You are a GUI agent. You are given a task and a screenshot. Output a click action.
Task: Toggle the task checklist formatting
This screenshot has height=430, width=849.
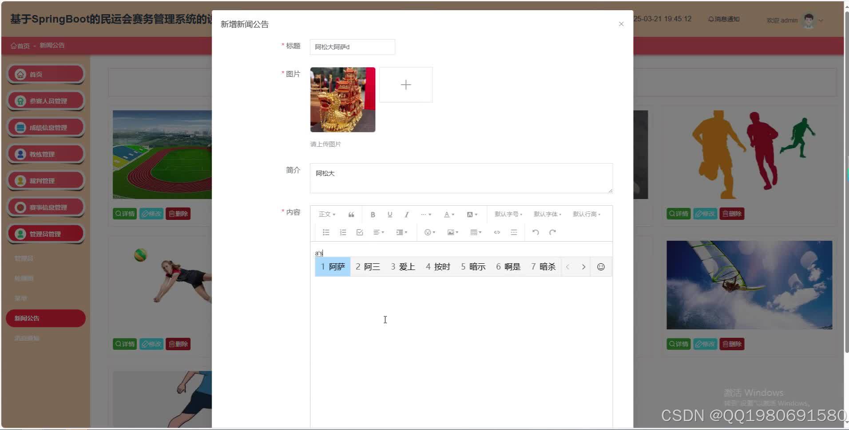pos(359,232)
